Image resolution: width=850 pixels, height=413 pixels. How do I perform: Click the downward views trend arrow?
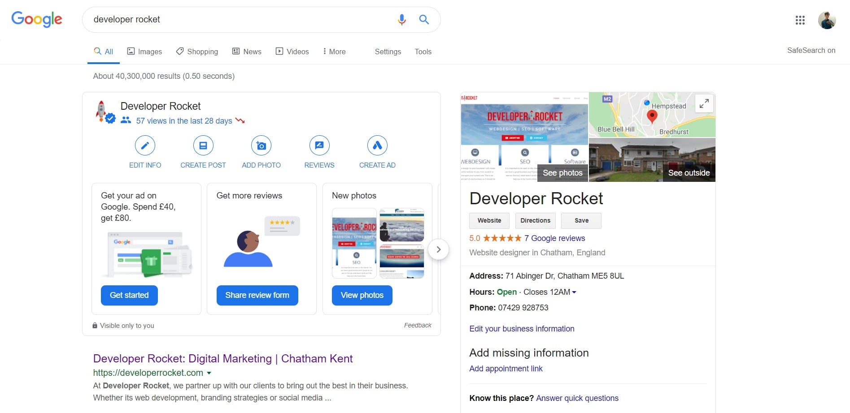pyautogui.click(x=240, y=120)
